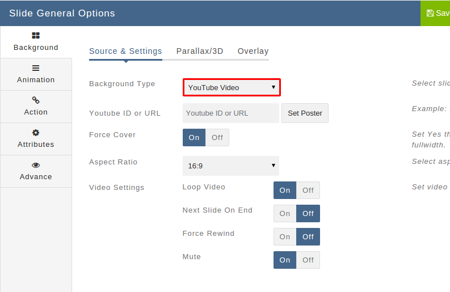
Task: Turn Force Cover off
Action: [x=217, y=137]
